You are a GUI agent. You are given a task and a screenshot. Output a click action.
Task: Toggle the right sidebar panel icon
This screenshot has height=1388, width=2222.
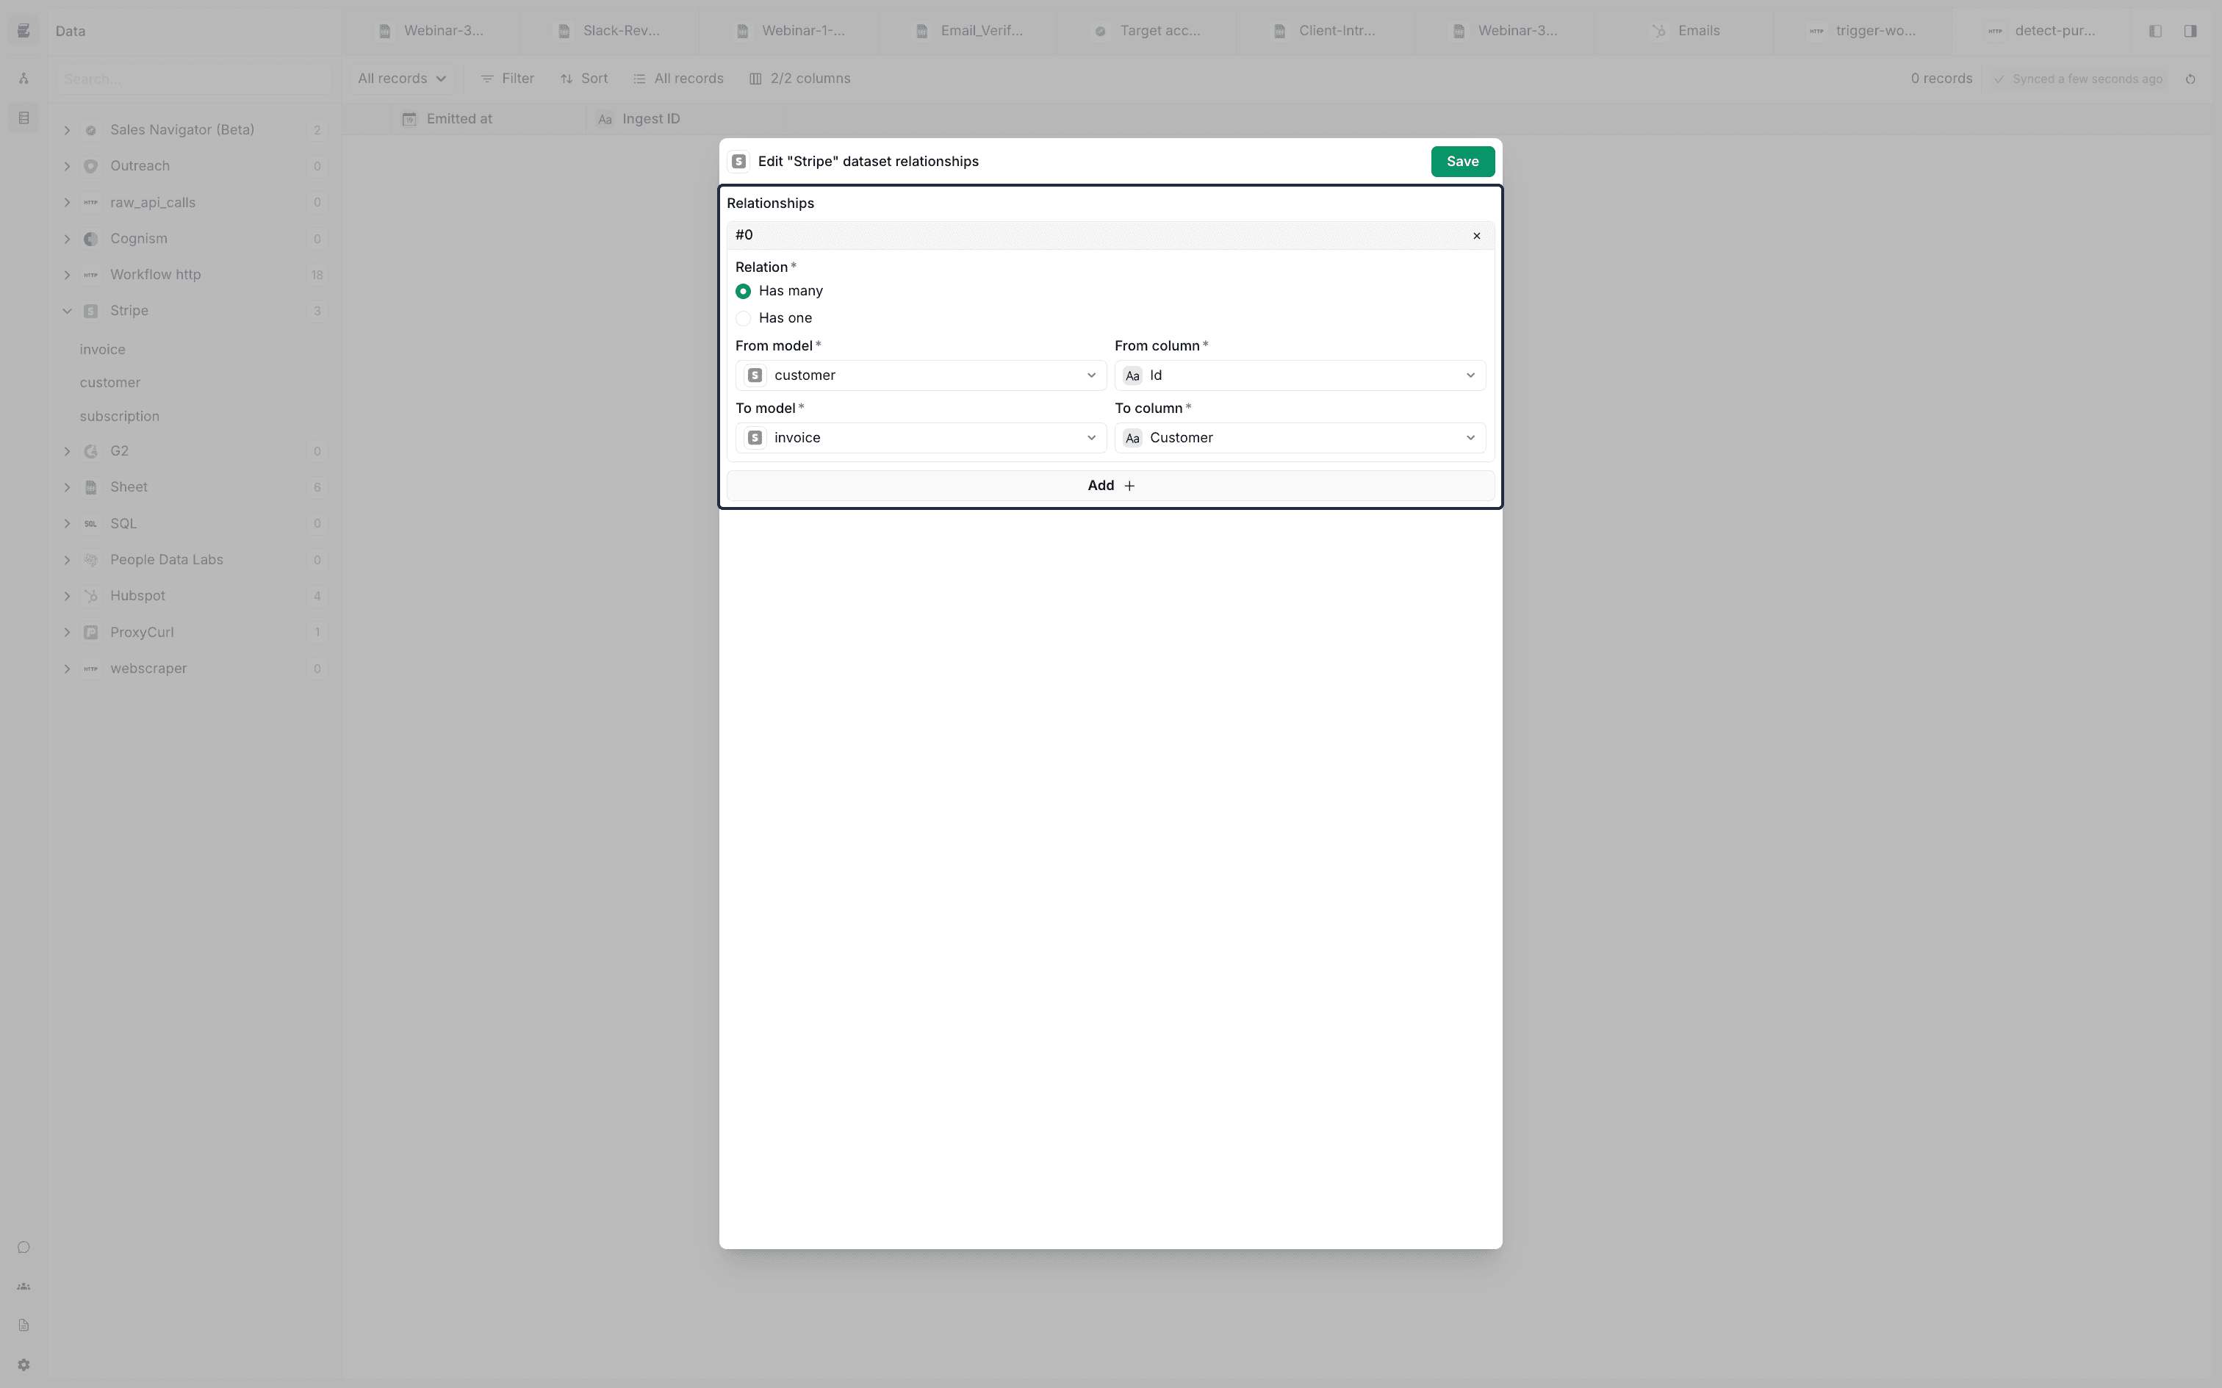pyautogui.click(x=2190, y=31)
